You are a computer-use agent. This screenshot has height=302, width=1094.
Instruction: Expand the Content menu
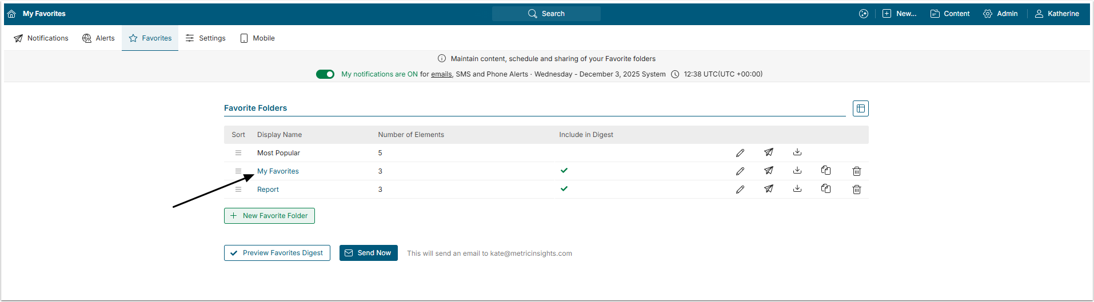click(950, 14)
